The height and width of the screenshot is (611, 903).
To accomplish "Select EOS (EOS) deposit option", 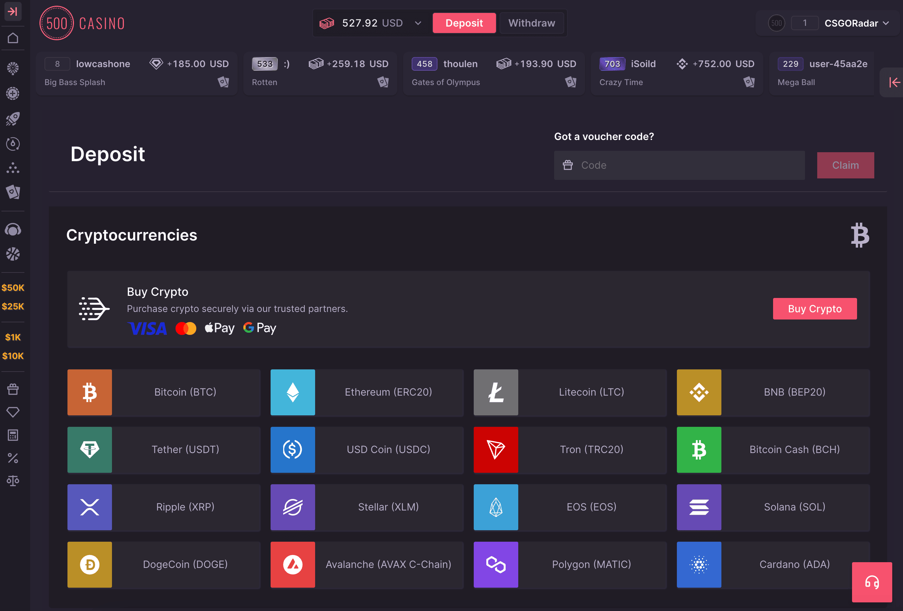I will (x=570, y=507).
